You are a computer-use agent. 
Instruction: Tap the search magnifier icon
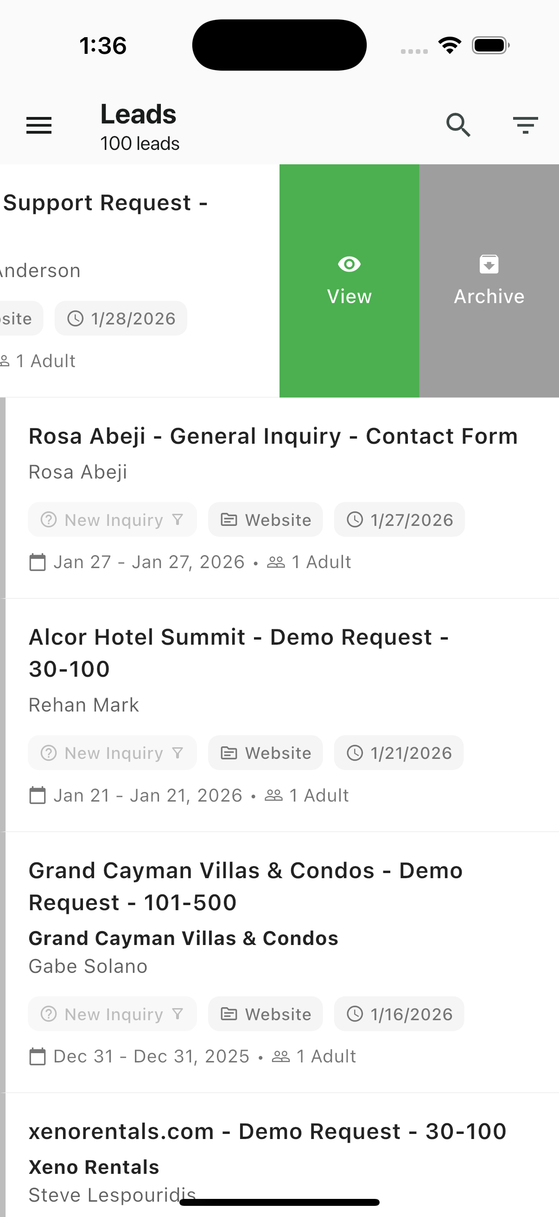458,125
